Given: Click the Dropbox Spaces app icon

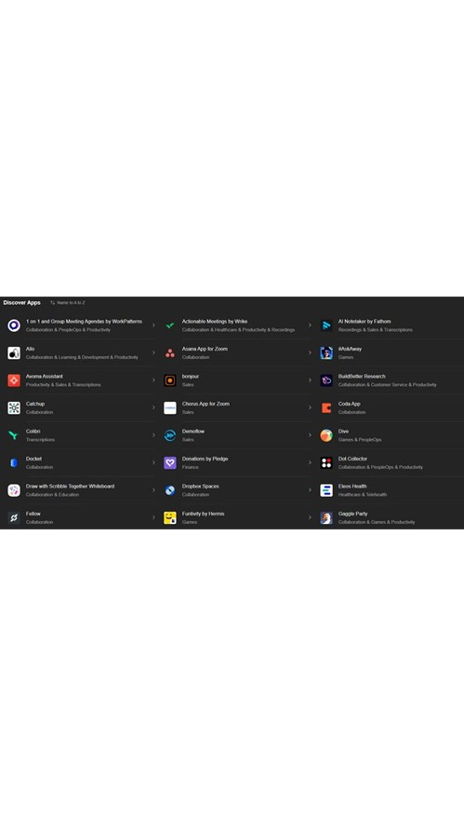Looking at the screenshot, I should tap(170, 490).
